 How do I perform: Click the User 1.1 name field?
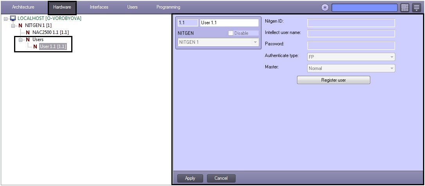pos(229,23)
